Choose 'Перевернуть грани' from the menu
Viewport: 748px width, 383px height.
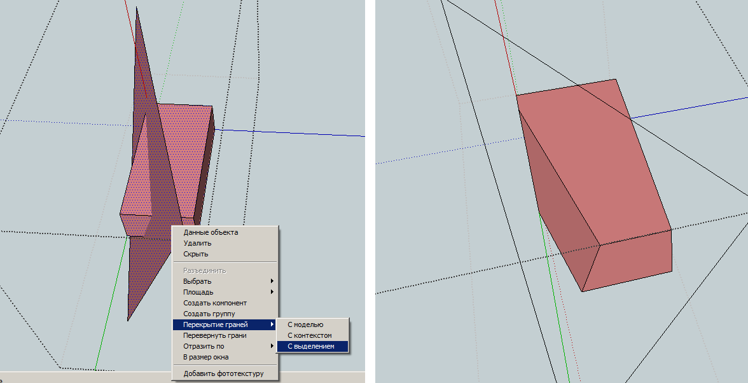tap(215, 335)
